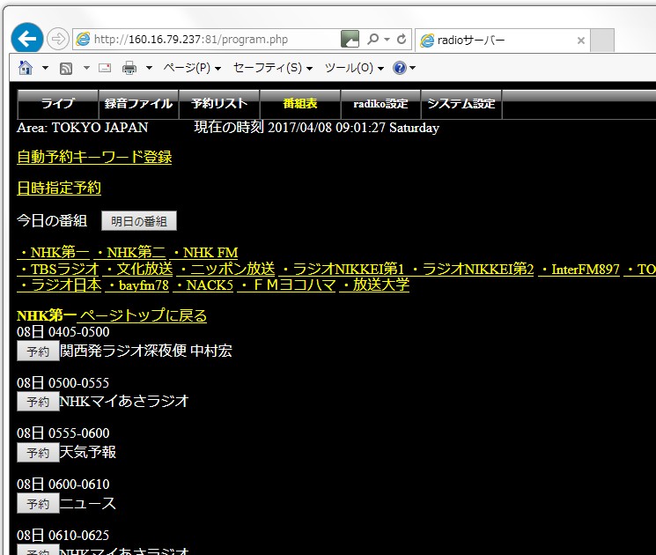This screenshot has width=656, height=555.
Task: Click 予約 button for 天気予報
Action: click(38, 453)
